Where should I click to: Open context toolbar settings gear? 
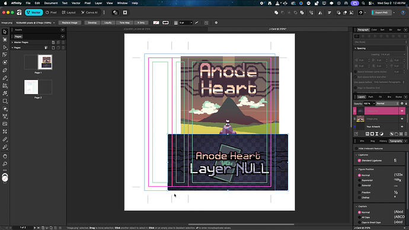click(216, 23)
